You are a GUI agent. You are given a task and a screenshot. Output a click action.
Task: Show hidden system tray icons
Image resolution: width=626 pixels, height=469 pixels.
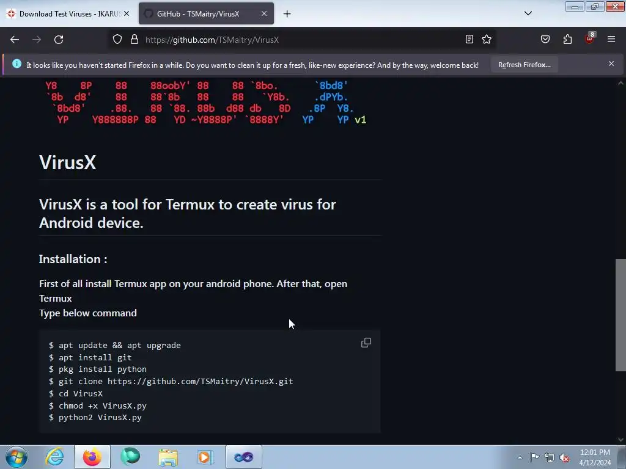(x=520, y=457)
